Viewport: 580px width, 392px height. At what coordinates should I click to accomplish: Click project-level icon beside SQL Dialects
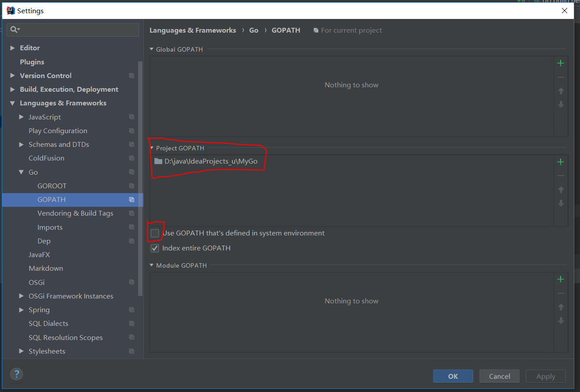(x=131, y=323)
